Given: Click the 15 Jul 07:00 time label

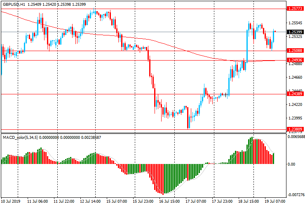Looking at the screenshot, I should click(117, 201).
